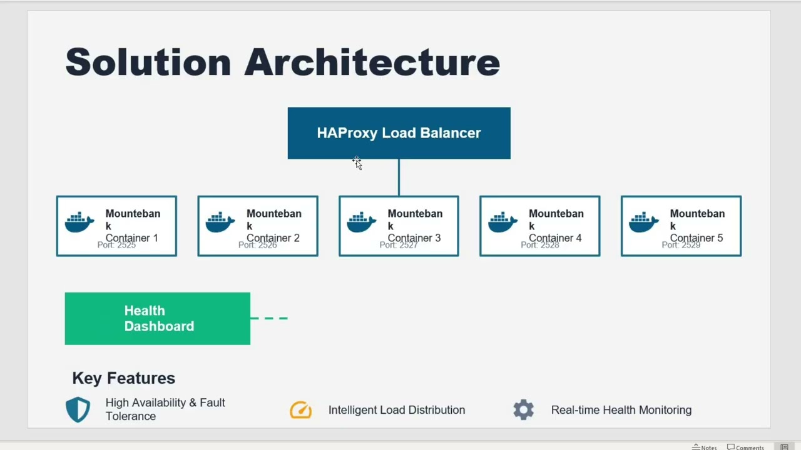Screen dimensions: 801x450
Task: Select the Mountebank Container 5 box
Action: (681, 226)
